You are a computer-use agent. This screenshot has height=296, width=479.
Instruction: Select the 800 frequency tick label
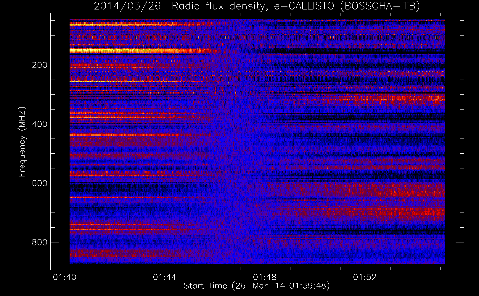(x=40, y=242)
